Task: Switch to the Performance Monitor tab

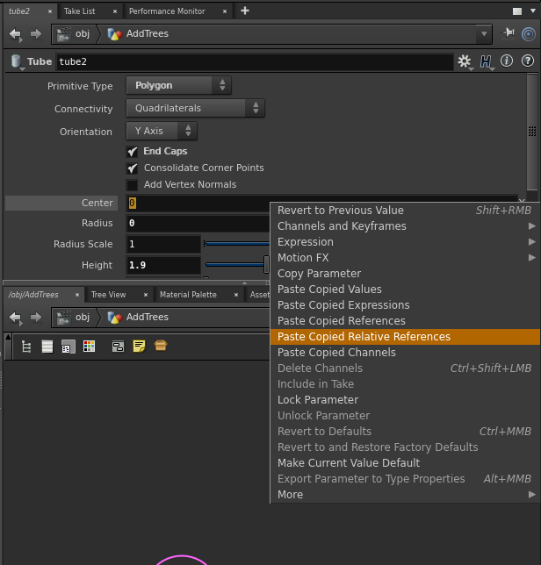Action: 167,11
